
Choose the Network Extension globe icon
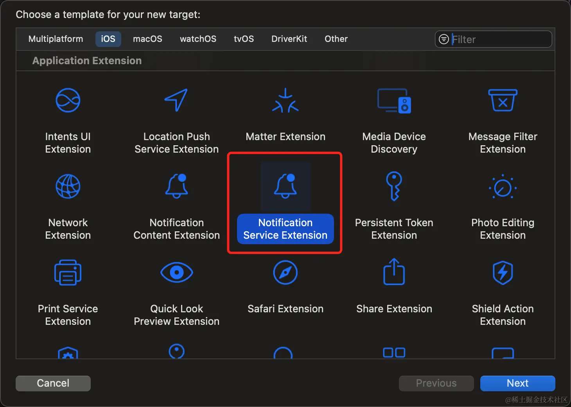[x=68, y=186]
